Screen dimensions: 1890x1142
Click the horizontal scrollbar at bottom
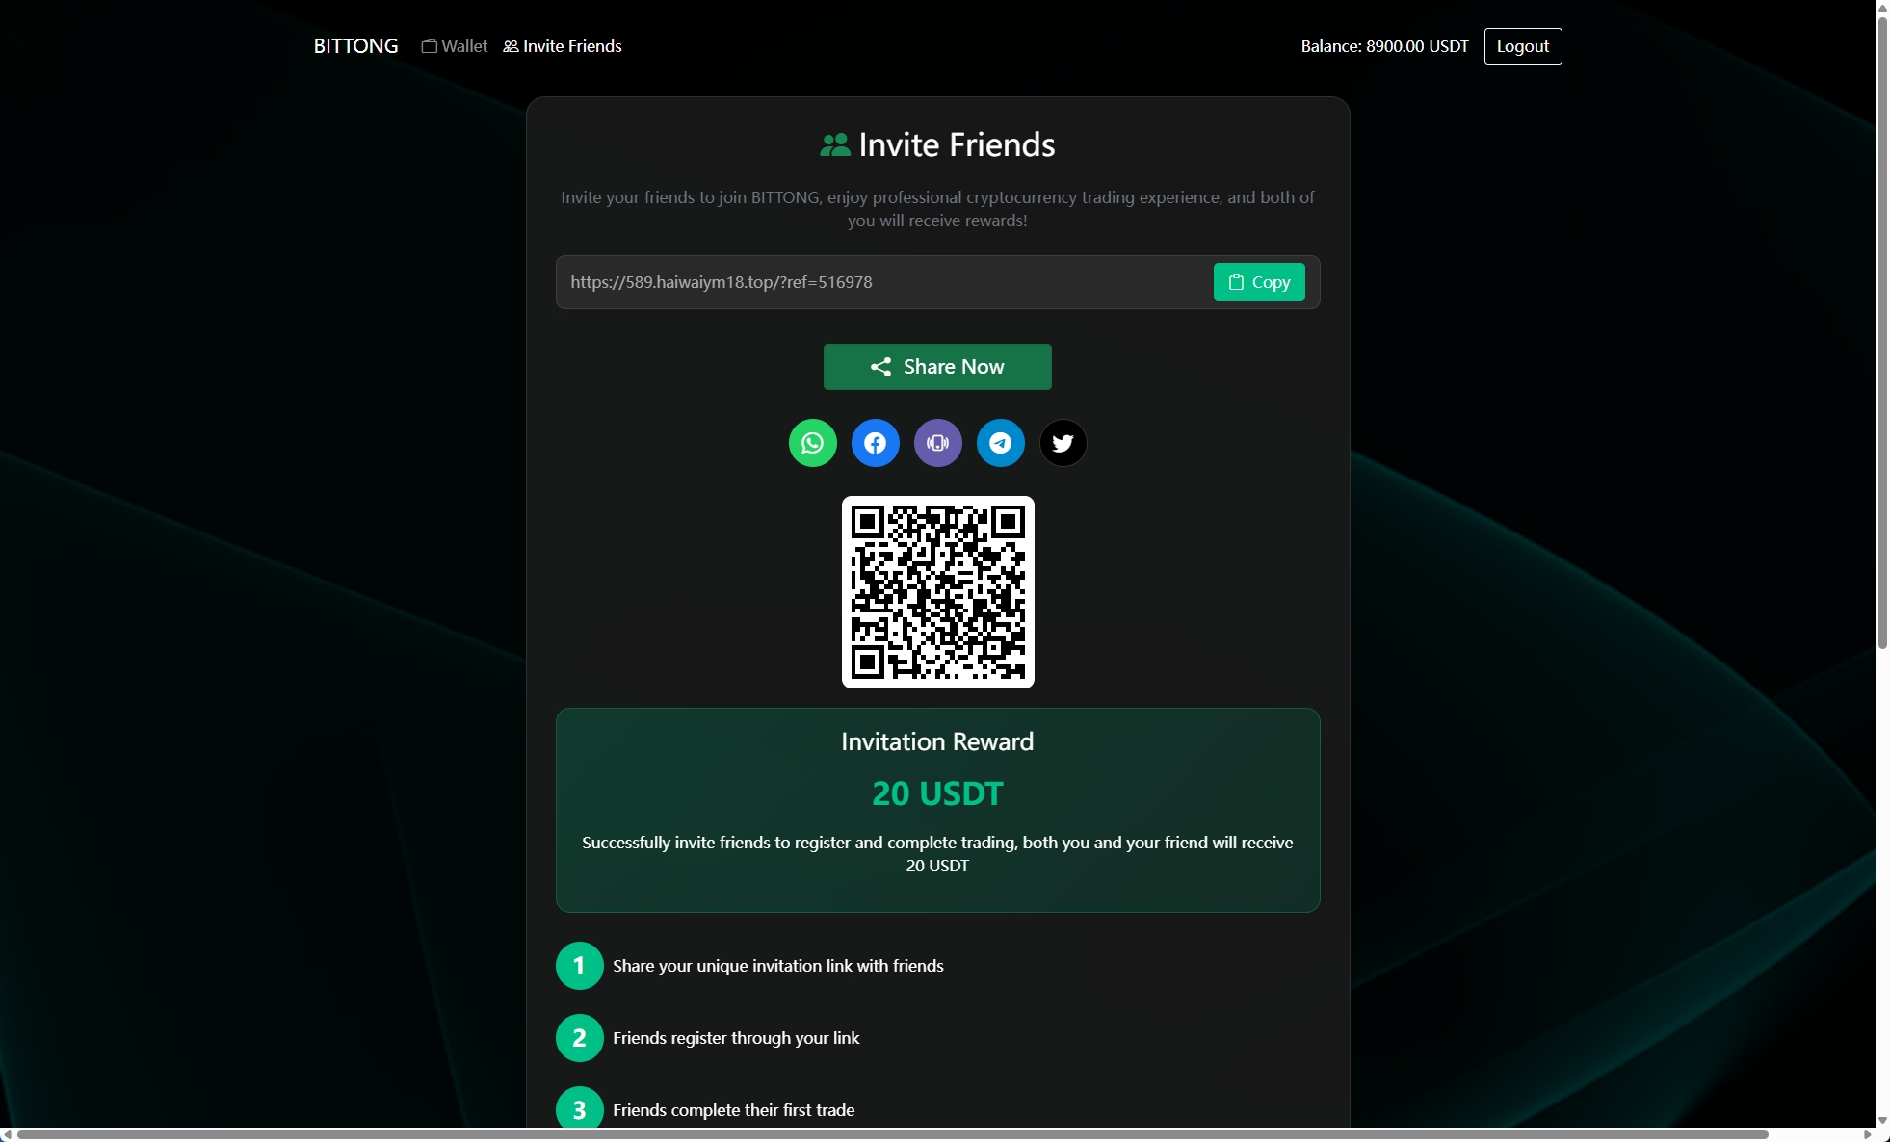coord(891,1134)
